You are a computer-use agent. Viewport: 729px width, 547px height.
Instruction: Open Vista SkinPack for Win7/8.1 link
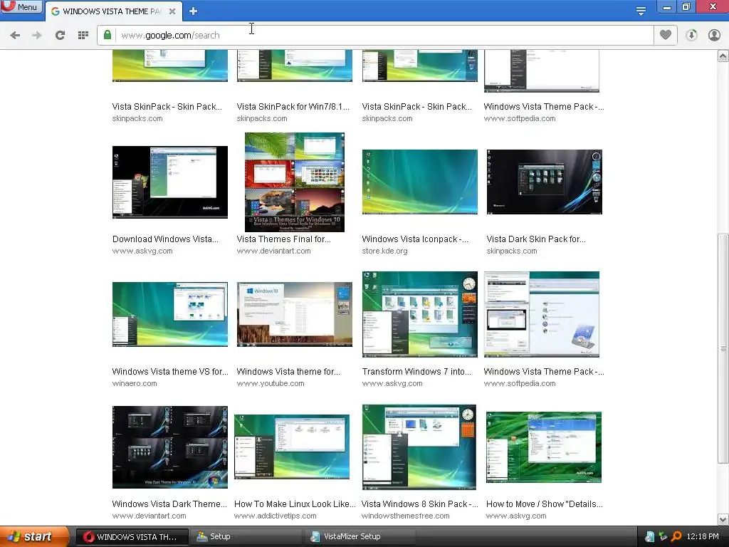(293, 107)
